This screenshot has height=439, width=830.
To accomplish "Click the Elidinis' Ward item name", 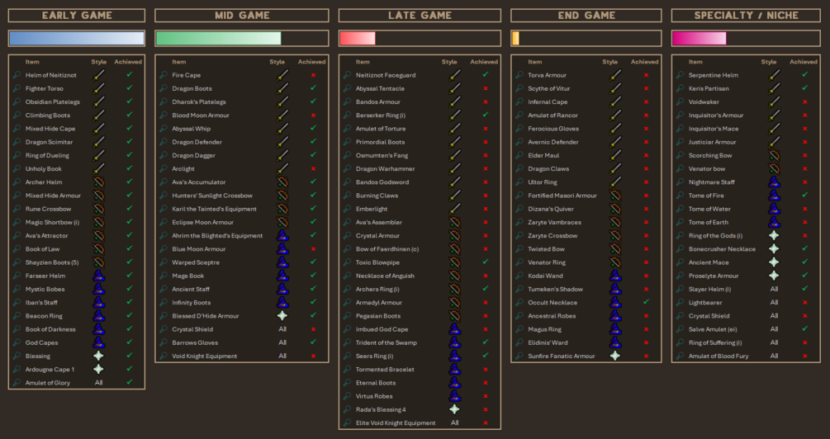I will [x=548, y=342].
